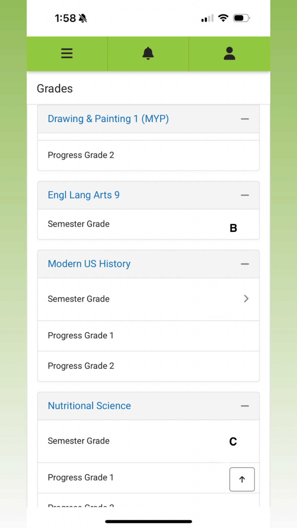
Task: Tap the battery status icon
Action: (x=241, y=18)
